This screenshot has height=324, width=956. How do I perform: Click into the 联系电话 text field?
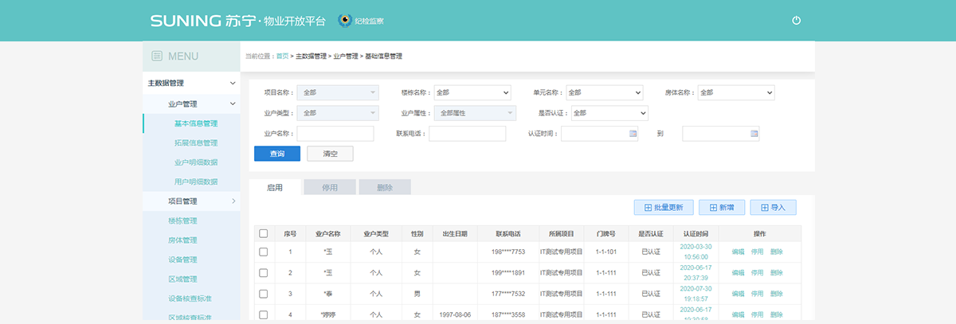(468, 134)
